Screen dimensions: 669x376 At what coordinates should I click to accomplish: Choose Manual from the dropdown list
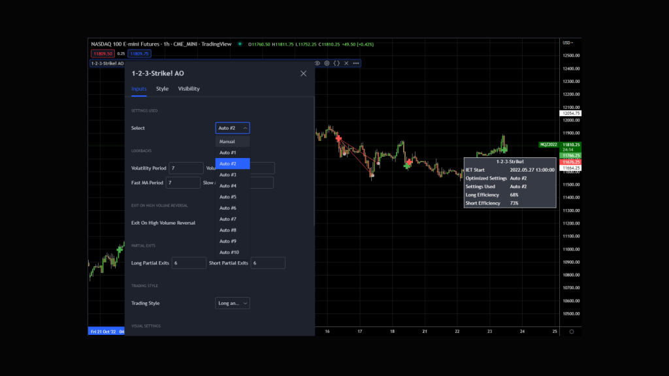(x=233, y=142)
